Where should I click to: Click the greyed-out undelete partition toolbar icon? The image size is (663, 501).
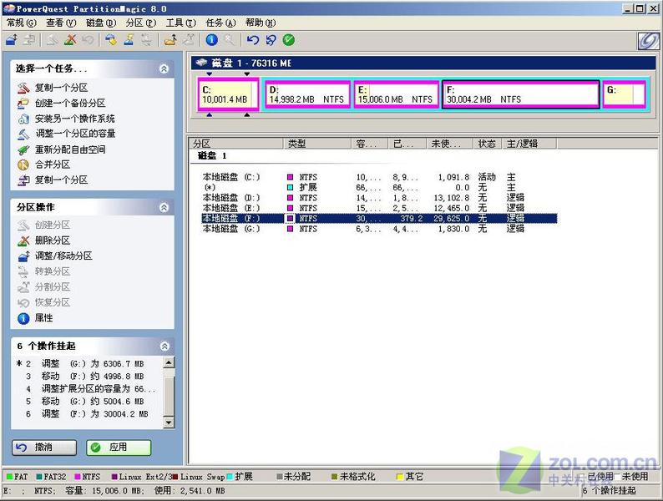coord(88,40)
